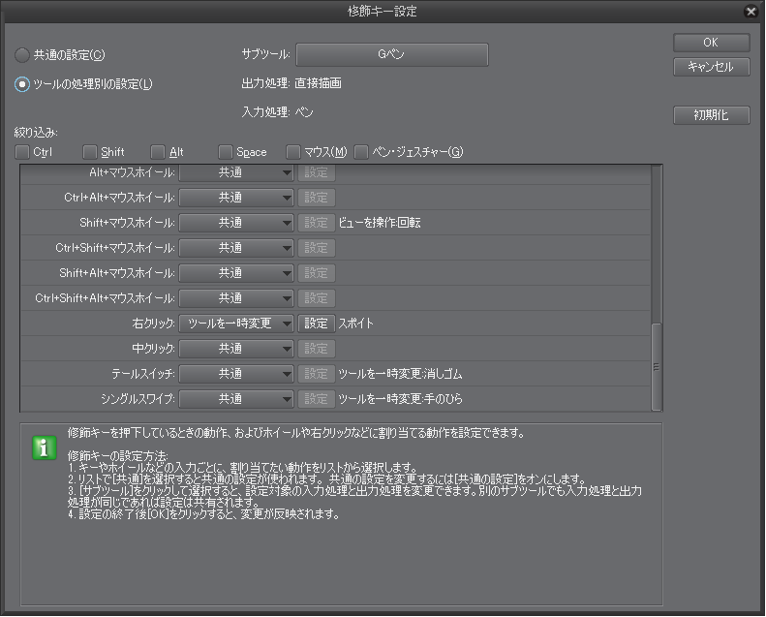Screen dimensions: 766x617
Task: Click the スポイト text label
Action: [x=356, y=324]
